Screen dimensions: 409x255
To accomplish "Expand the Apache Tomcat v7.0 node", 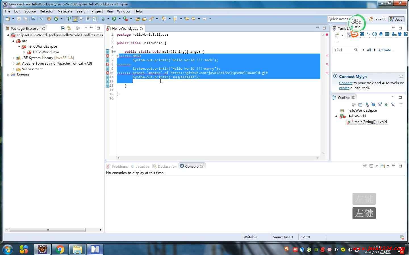I will (13, 63).
